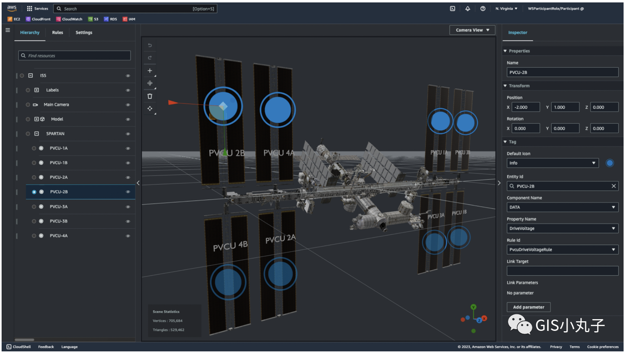Click the PVCU 3B tag in scene
626x353 pixels.
click(x=465, y=123)
